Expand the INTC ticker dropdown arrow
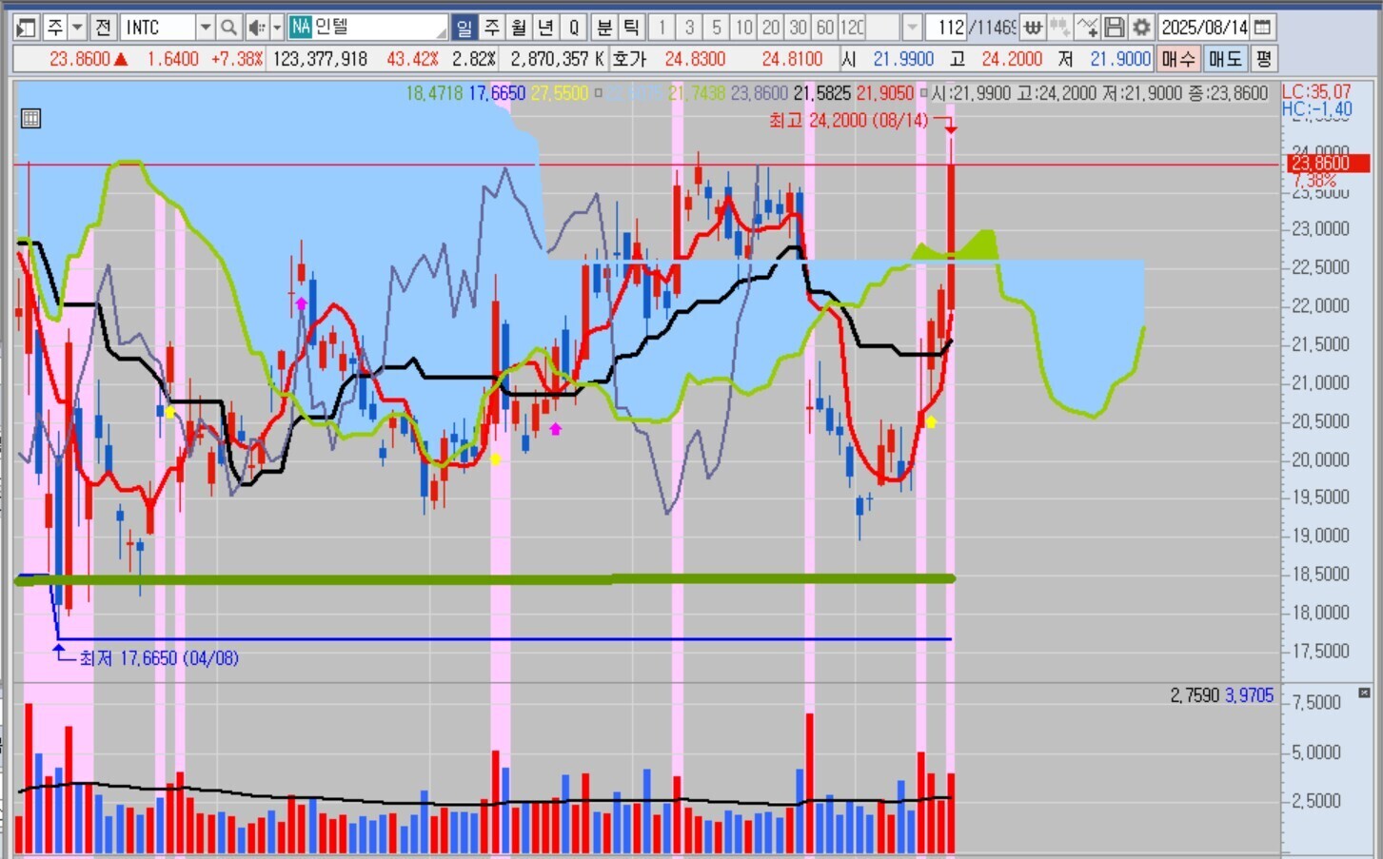This screenshot has height=859, width=1383. pos(205,28)
